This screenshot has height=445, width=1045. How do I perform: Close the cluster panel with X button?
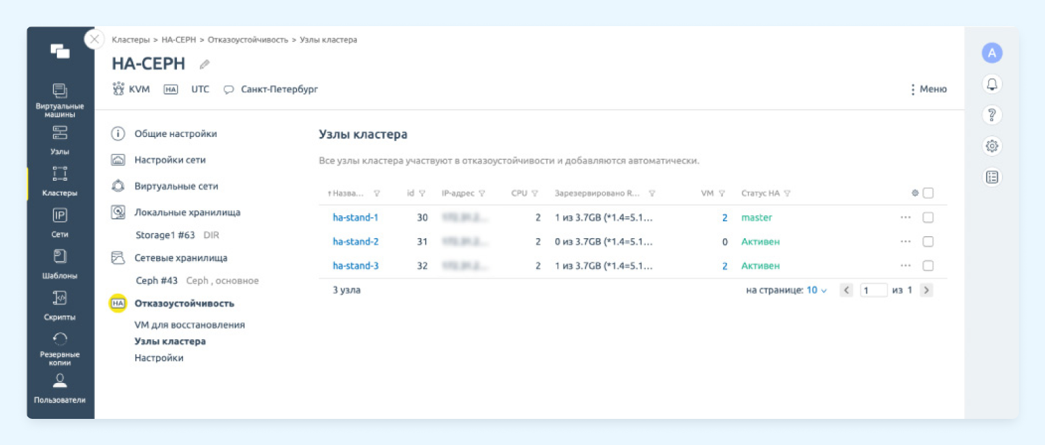pos(95,39)
